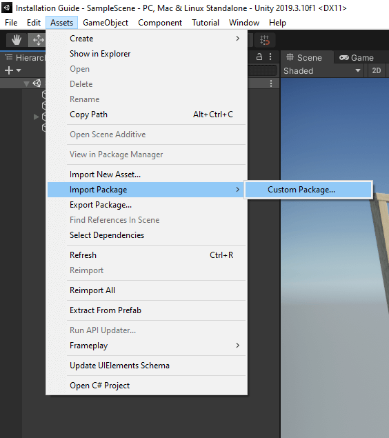
Task: Open the SampleScene row options menu
Action: 271,83
